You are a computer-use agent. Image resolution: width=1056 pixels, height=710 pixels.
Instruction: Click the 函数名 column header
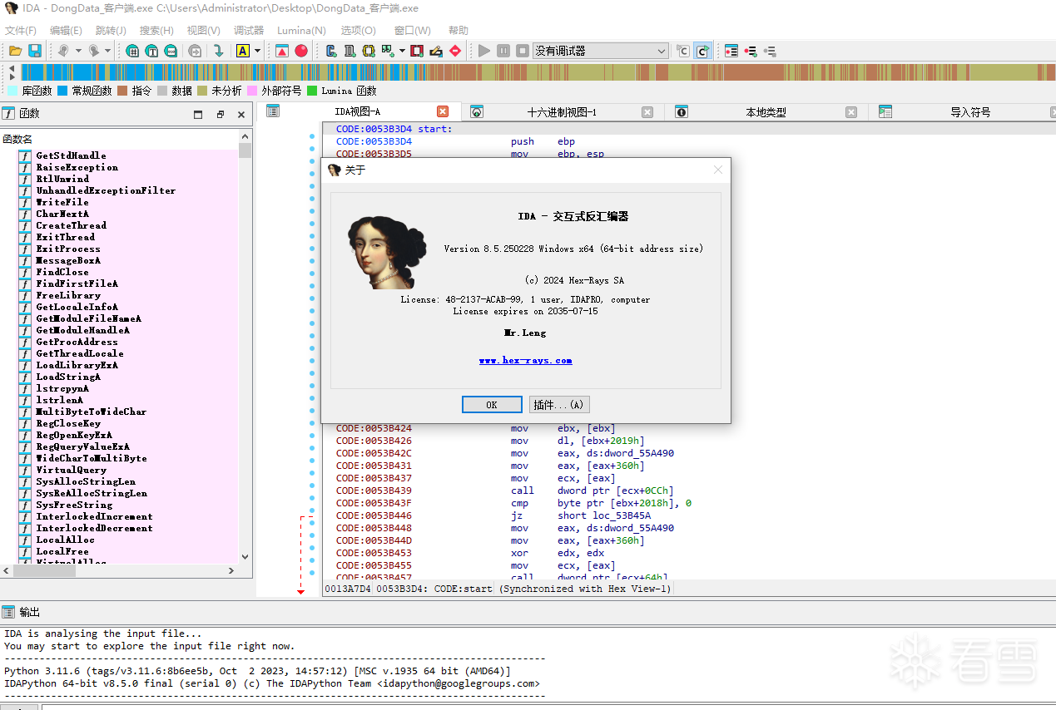(x=17, y=139)
